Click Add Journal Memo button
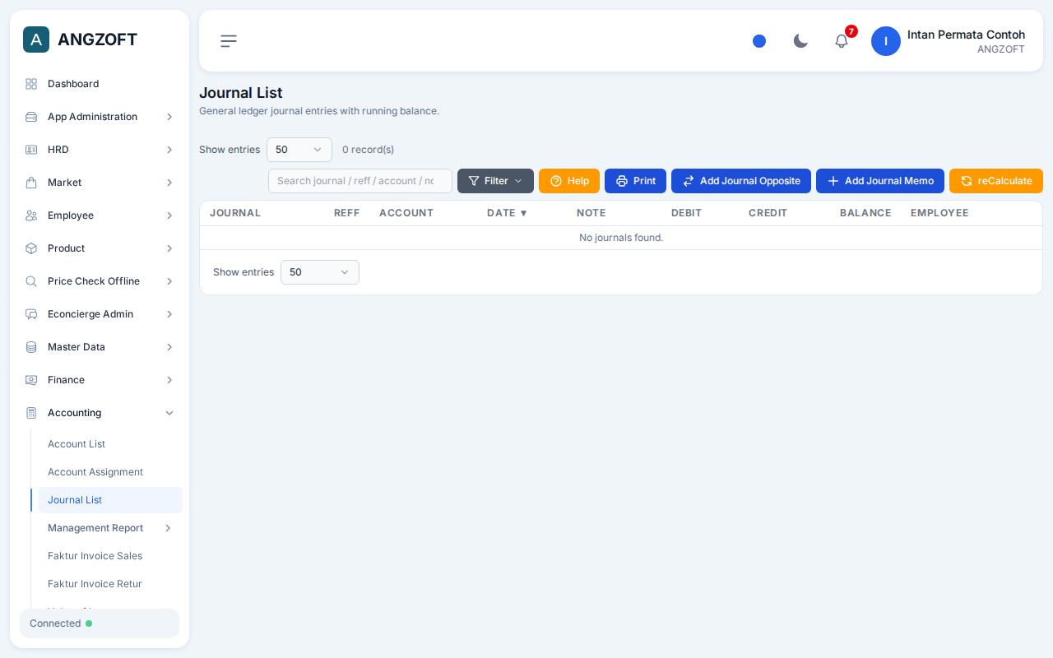Viewport: 1053px width, 658px height. tap(880, 181)
